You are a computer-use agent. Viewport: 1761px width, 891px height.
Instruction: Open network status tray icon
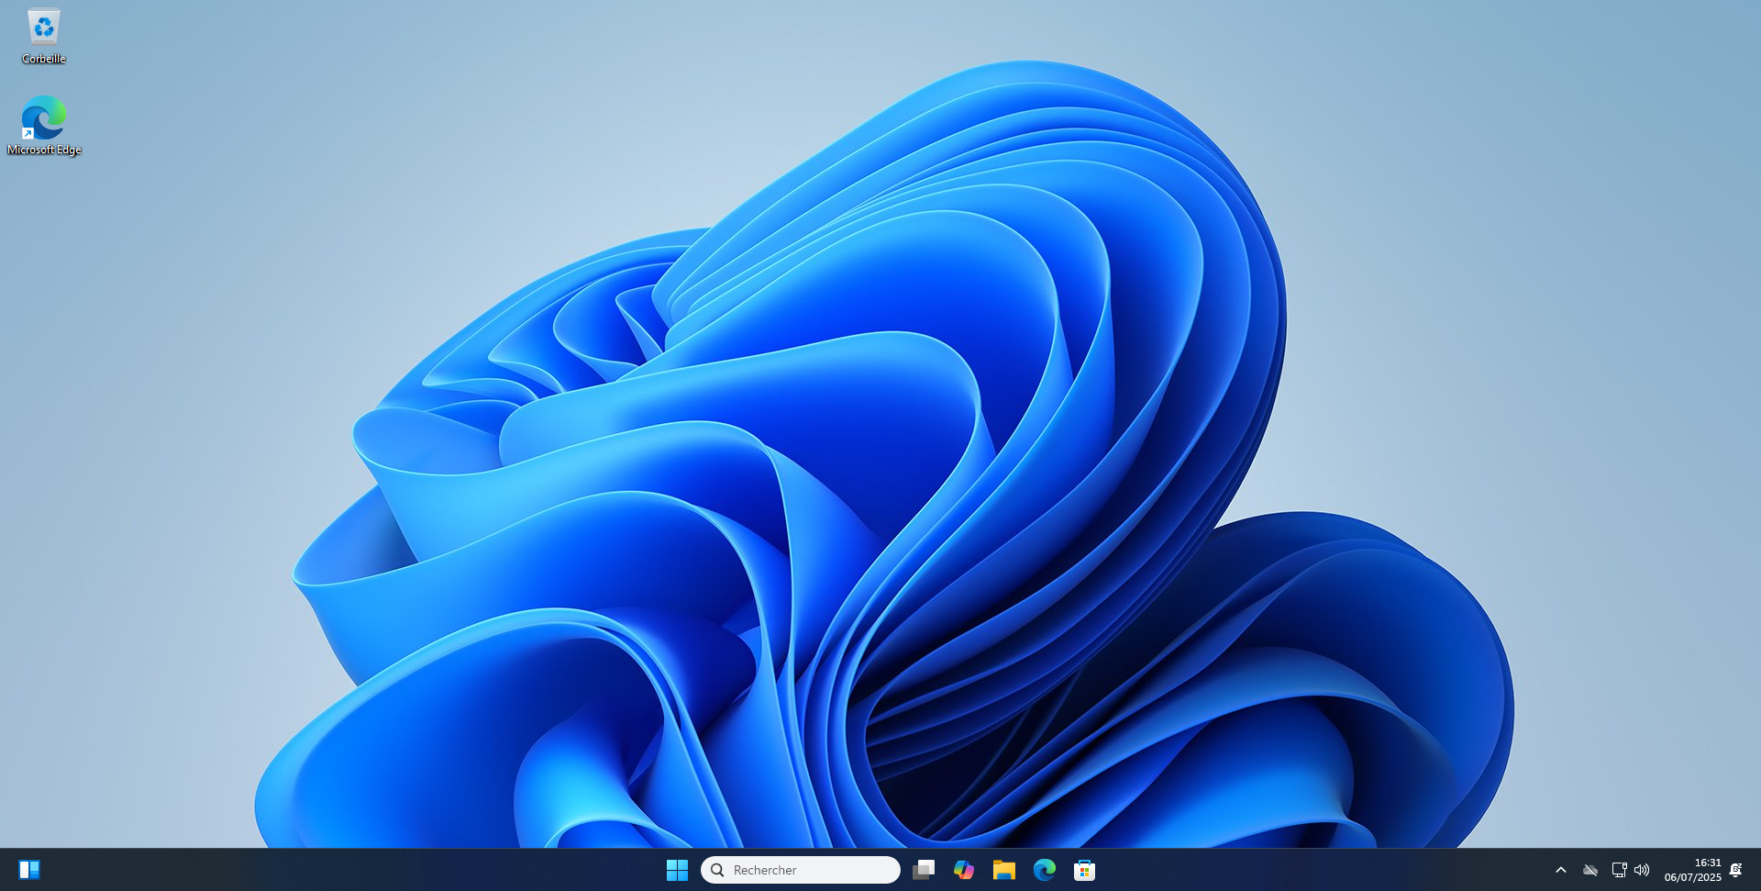click(1619, 870)
